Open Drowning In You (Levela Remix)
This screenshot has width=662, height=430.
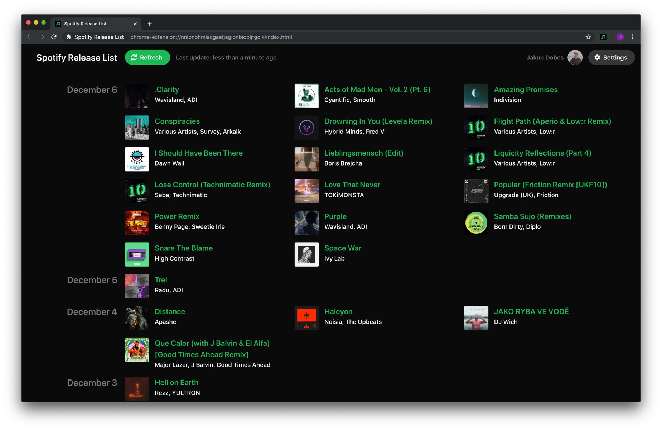tap(378, 121)
